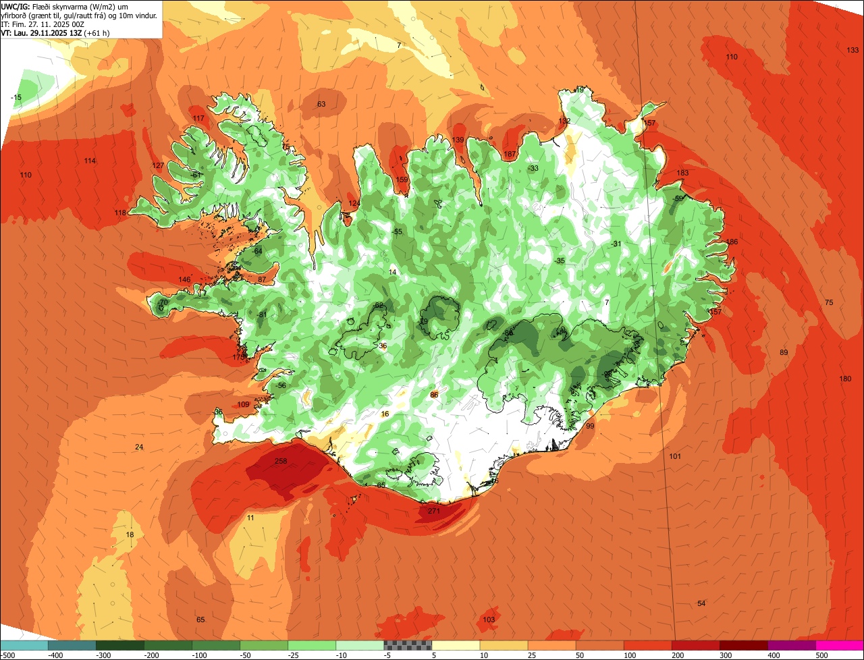The image size is (864, 660).
Task: Click the 133 value in the top right corner
Action: (853, 51)
